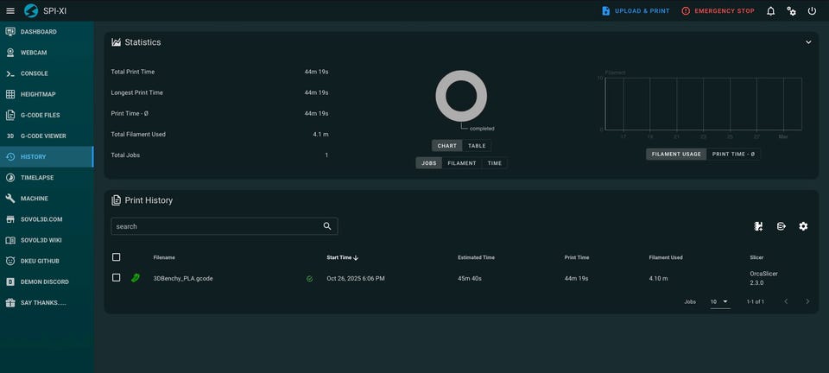Focus the print history search field
The width and height of the screenshot is (829, 373).
pyautogui.click(x=216, y=226)
